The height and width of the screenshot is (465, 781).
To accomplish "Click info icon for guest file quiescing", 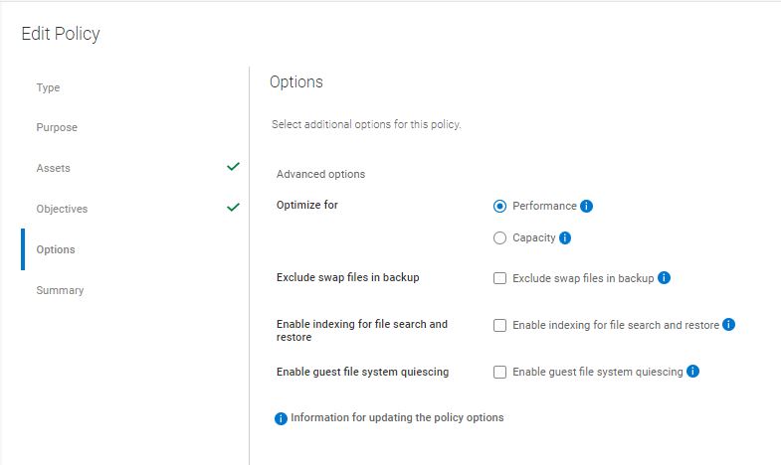I will [x=693, y=372].
